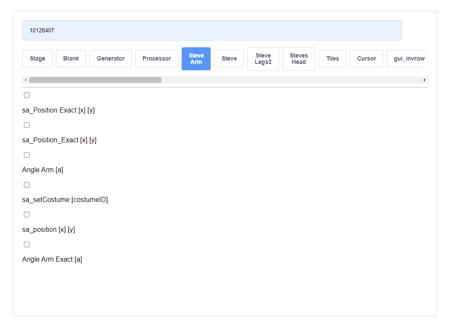Open the Generator sprite tab
Screen dimensions: 452x329
[110, 58]
